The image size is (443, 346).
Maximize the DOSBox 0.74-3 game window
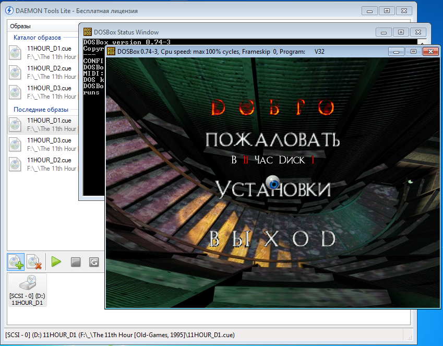pos(413,52)
